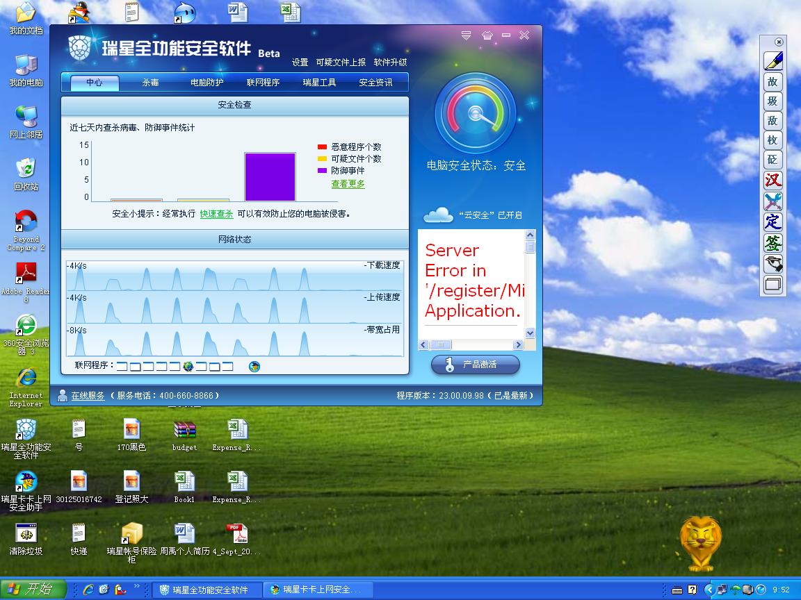Switch to the 杀毒 tab

150,82
